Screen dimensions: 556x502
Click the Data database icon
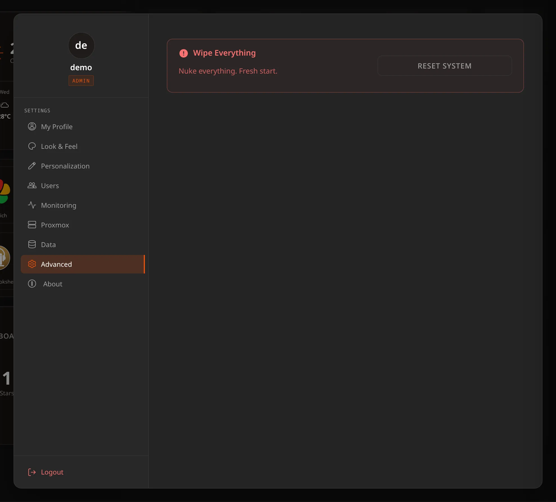32,245
